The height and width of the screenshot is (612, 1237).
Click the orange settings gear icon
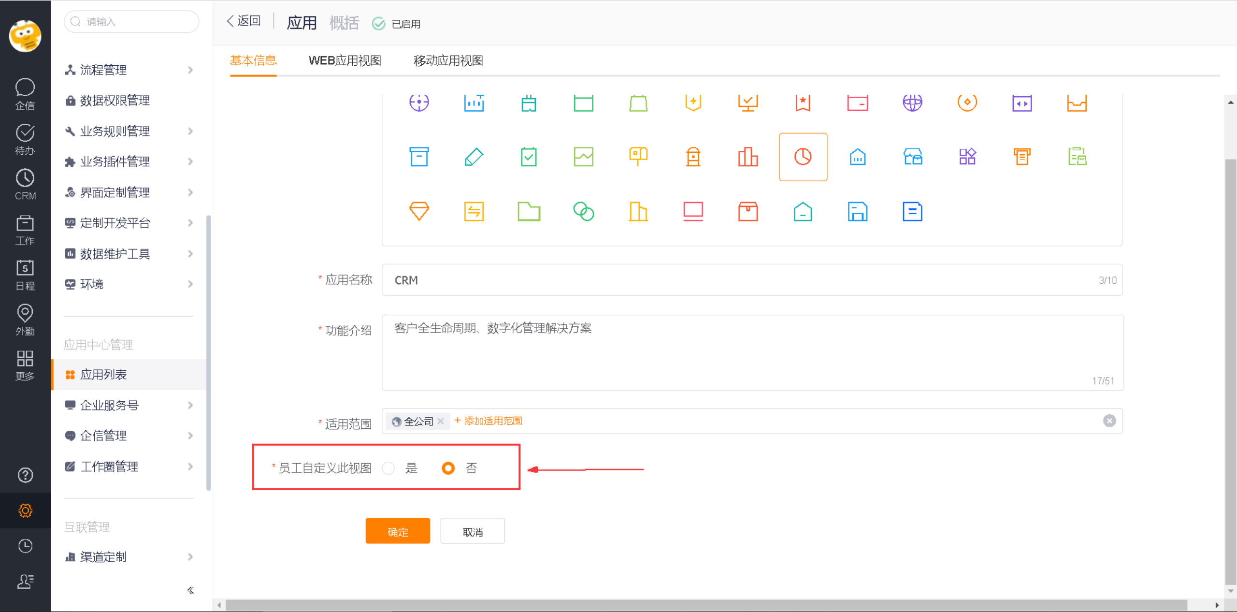(x=25, y=510)
